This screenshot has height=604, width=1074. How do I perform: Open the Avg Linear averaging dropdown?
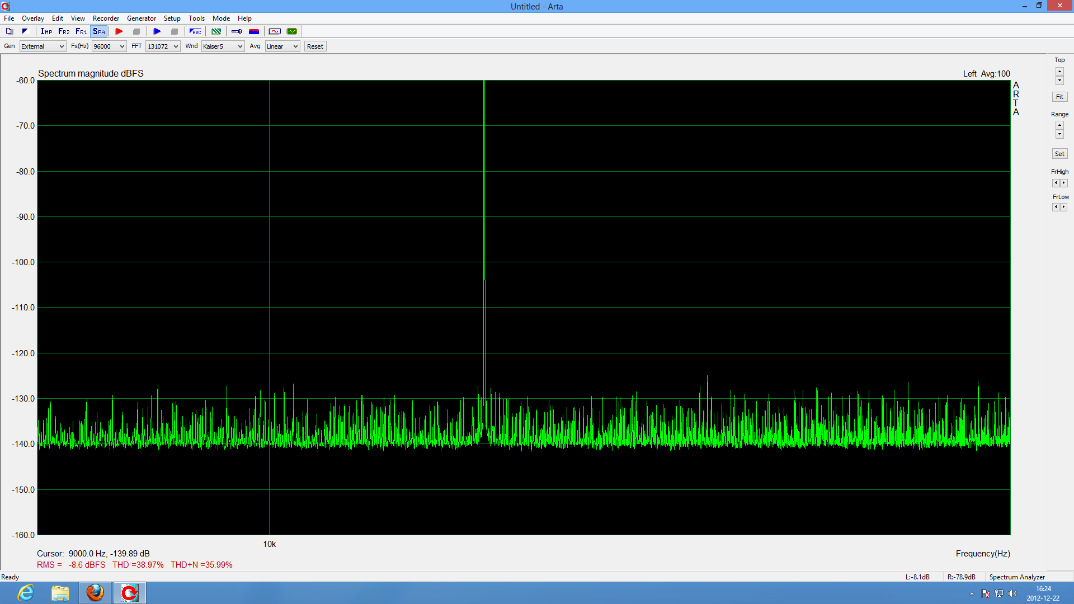pyautogui.click(x=282, y=46)
